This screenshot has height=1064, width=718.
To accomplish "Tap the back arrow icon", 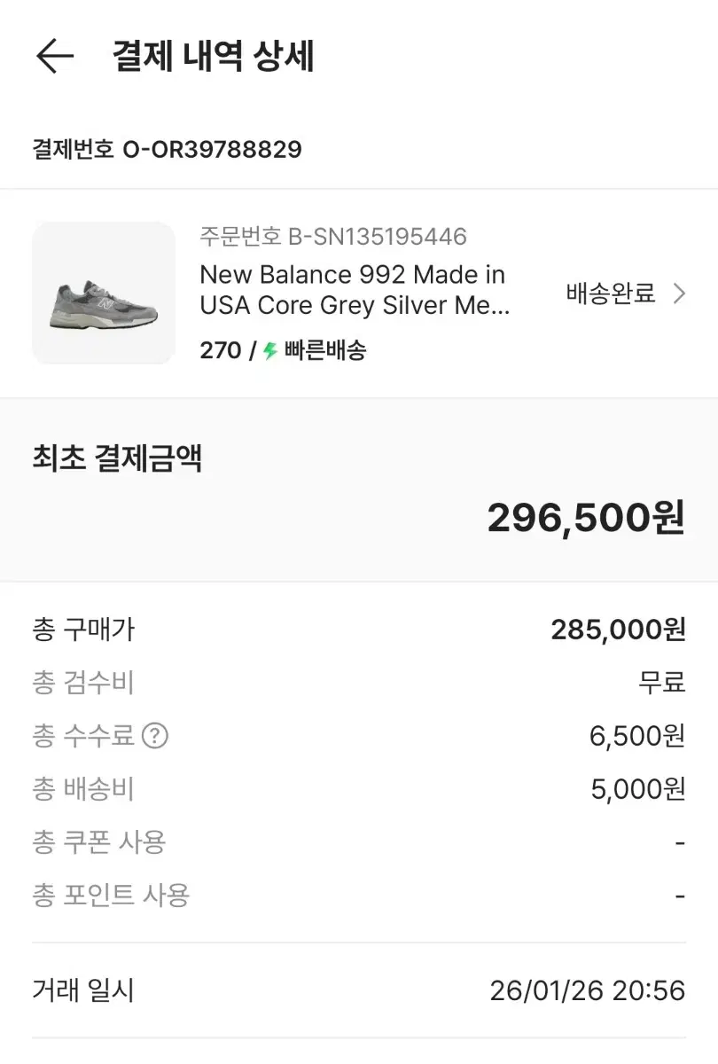I will coord(55,57).
